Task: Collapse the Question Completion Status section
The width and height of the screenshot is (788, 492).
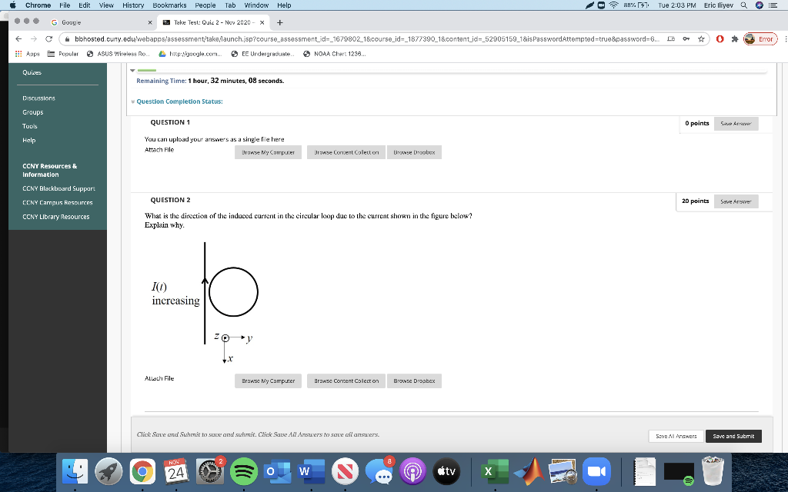Action: pos(135,101)
